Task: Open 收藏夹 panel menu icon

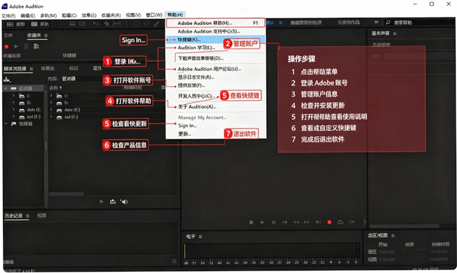Action: point(46,36)
